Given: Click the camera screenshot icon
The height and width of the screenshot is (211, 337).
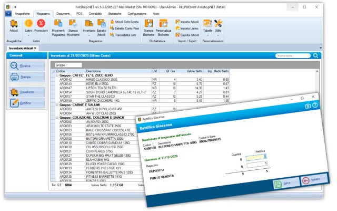Looking at the screenshot, I should 308,106.
